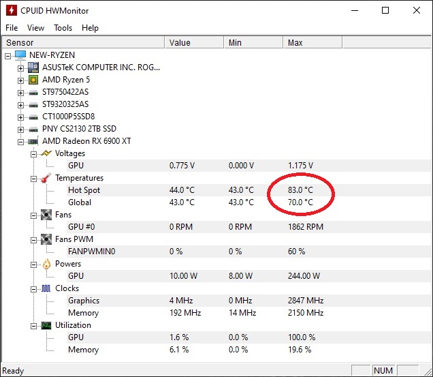The width and height of the screenshot is (433, 377).
Task: Open the Tools menu
Action: click(63, 28)
